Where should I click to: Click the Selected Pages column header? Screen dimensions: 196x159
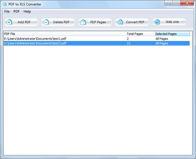172,34
